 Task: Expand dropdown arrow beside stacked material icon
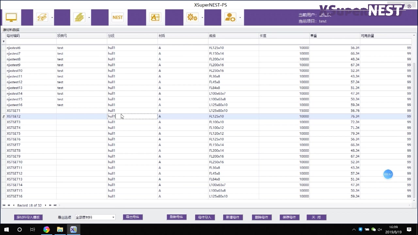point(89,18)
